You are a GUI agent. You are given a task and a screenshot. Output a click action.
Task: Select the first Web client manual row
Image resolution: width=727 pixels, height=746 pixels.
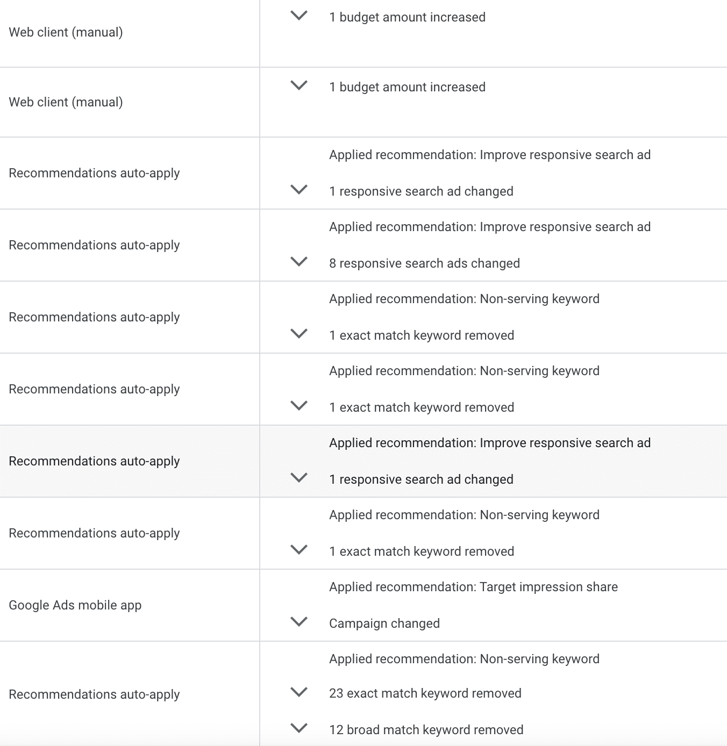pos(64,32)
